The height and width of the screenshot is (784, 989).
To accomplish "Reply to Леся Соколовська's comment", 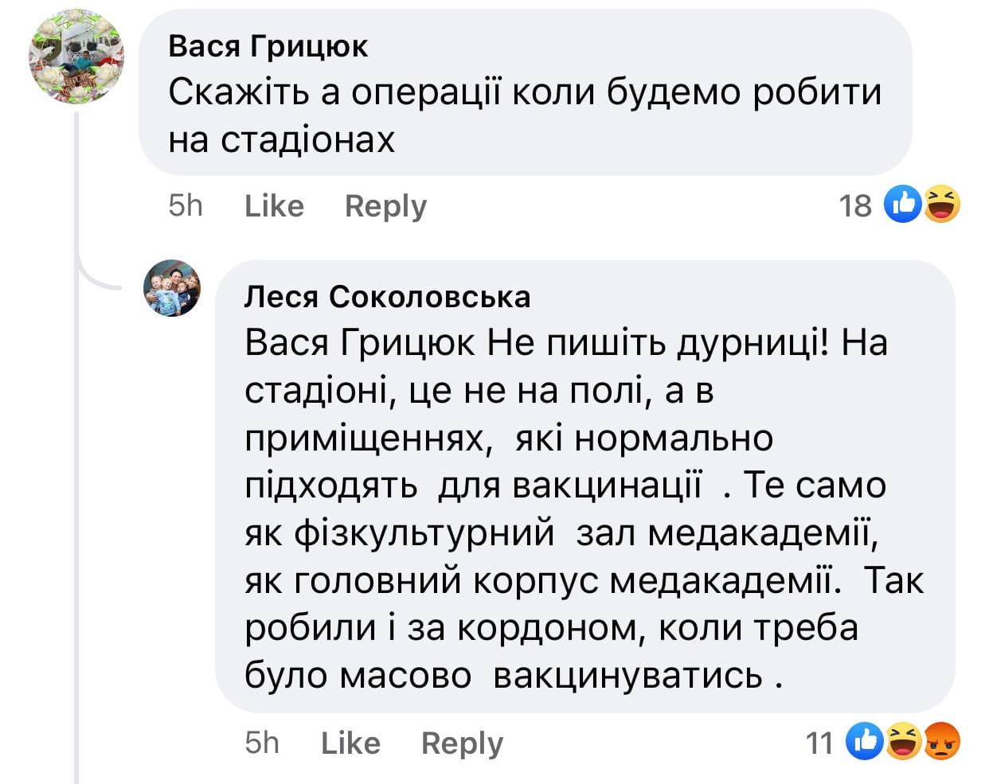I will (x=462, y=743).
